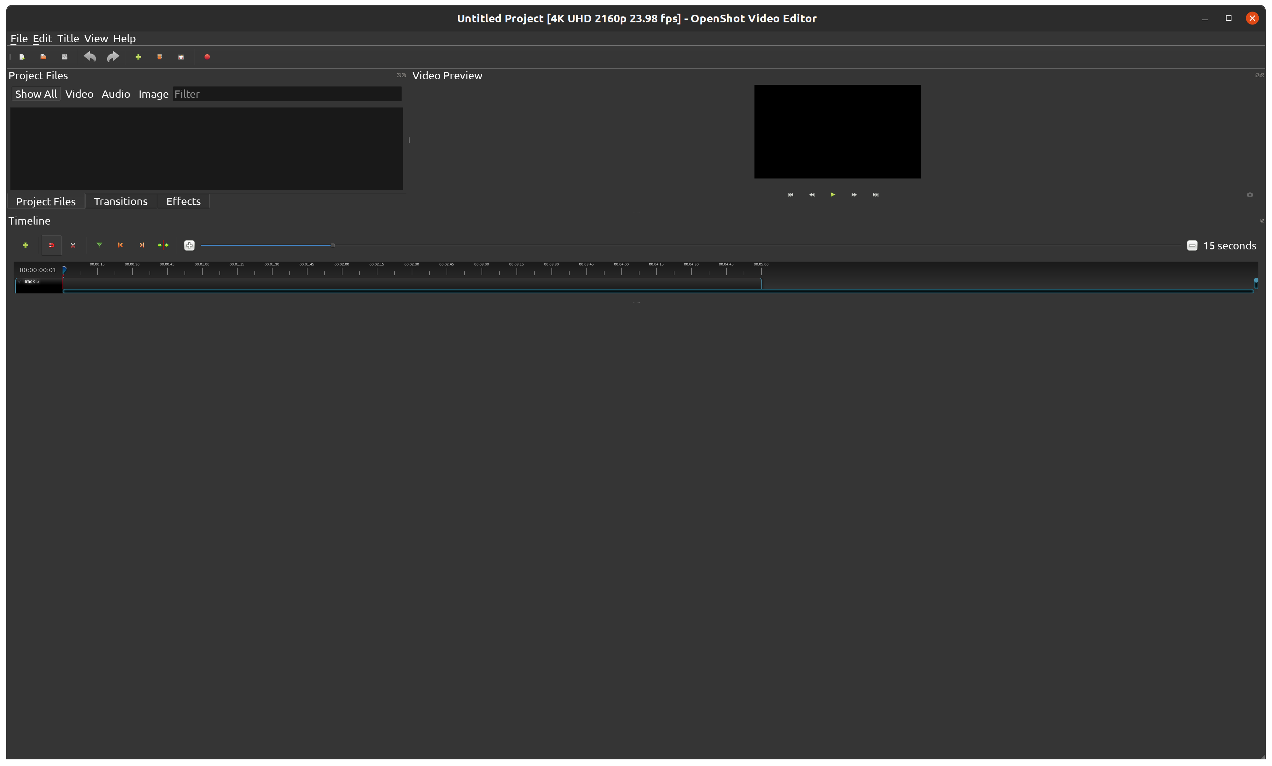Add a marker to the timeline
Image resolution: width=1272 pixels, height=766 pixels.
[99, 245]
